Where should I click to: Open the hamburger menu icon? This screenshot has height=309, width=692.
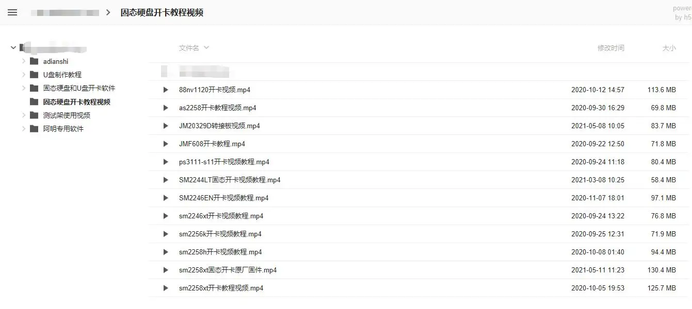[x=12, y=12]
